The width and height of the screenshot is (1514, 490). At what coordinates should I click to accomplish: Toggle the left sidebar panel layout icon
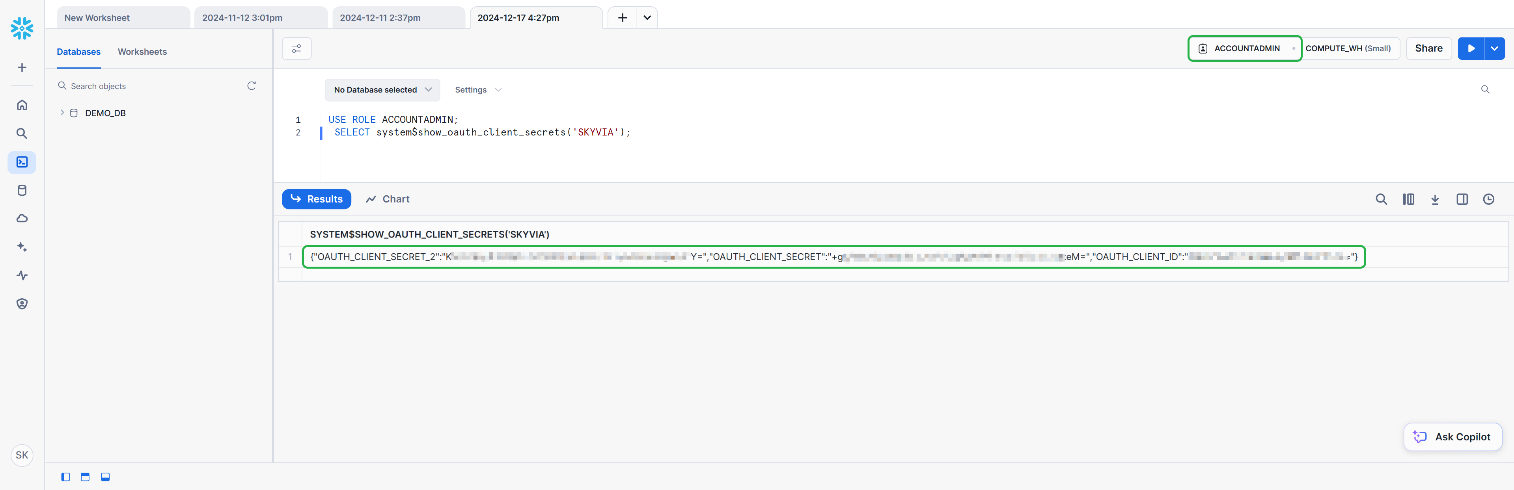click(x=65, y=477)
